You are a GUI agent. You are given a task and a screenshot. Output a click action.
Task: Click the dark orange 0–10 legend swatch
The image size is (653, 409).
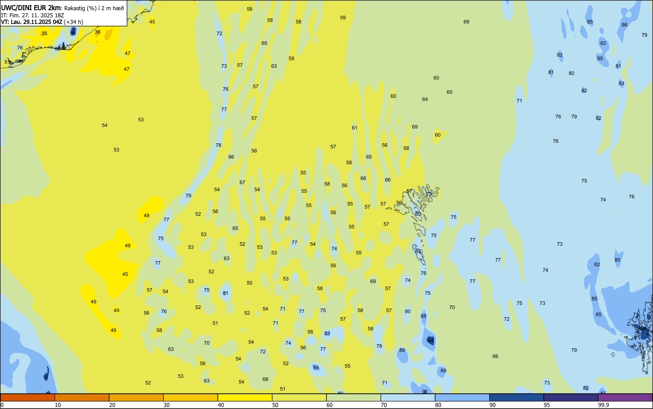coord(28,397)
